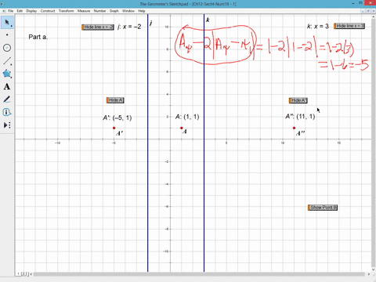This screenshot has height=282, width=376.
Task: Select the Text tool
Action: click(7, 87)
